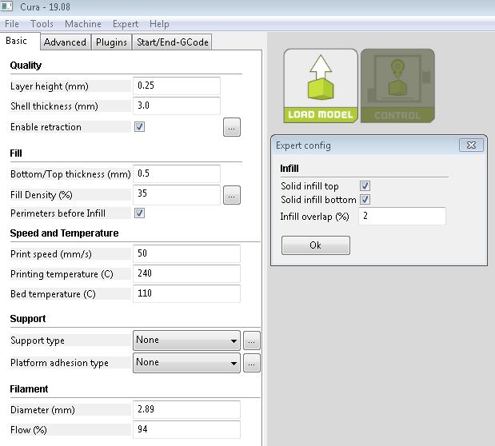Click the Support type label
Viewport: 495px width, 446px height.
tap(38, 340)
